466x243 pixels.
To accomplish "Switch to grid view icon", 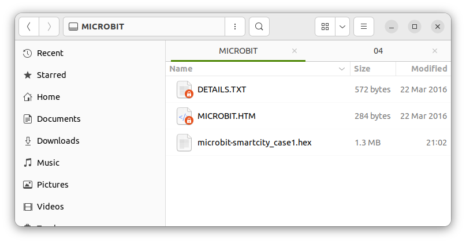I will tap(325, 27).
